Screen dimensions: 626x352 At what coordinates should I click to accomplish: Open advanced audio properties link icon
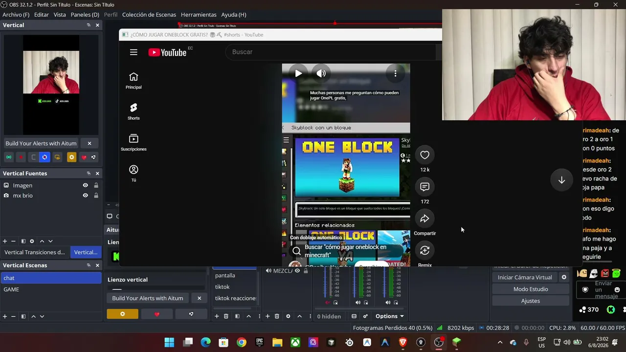coord(365,316)
